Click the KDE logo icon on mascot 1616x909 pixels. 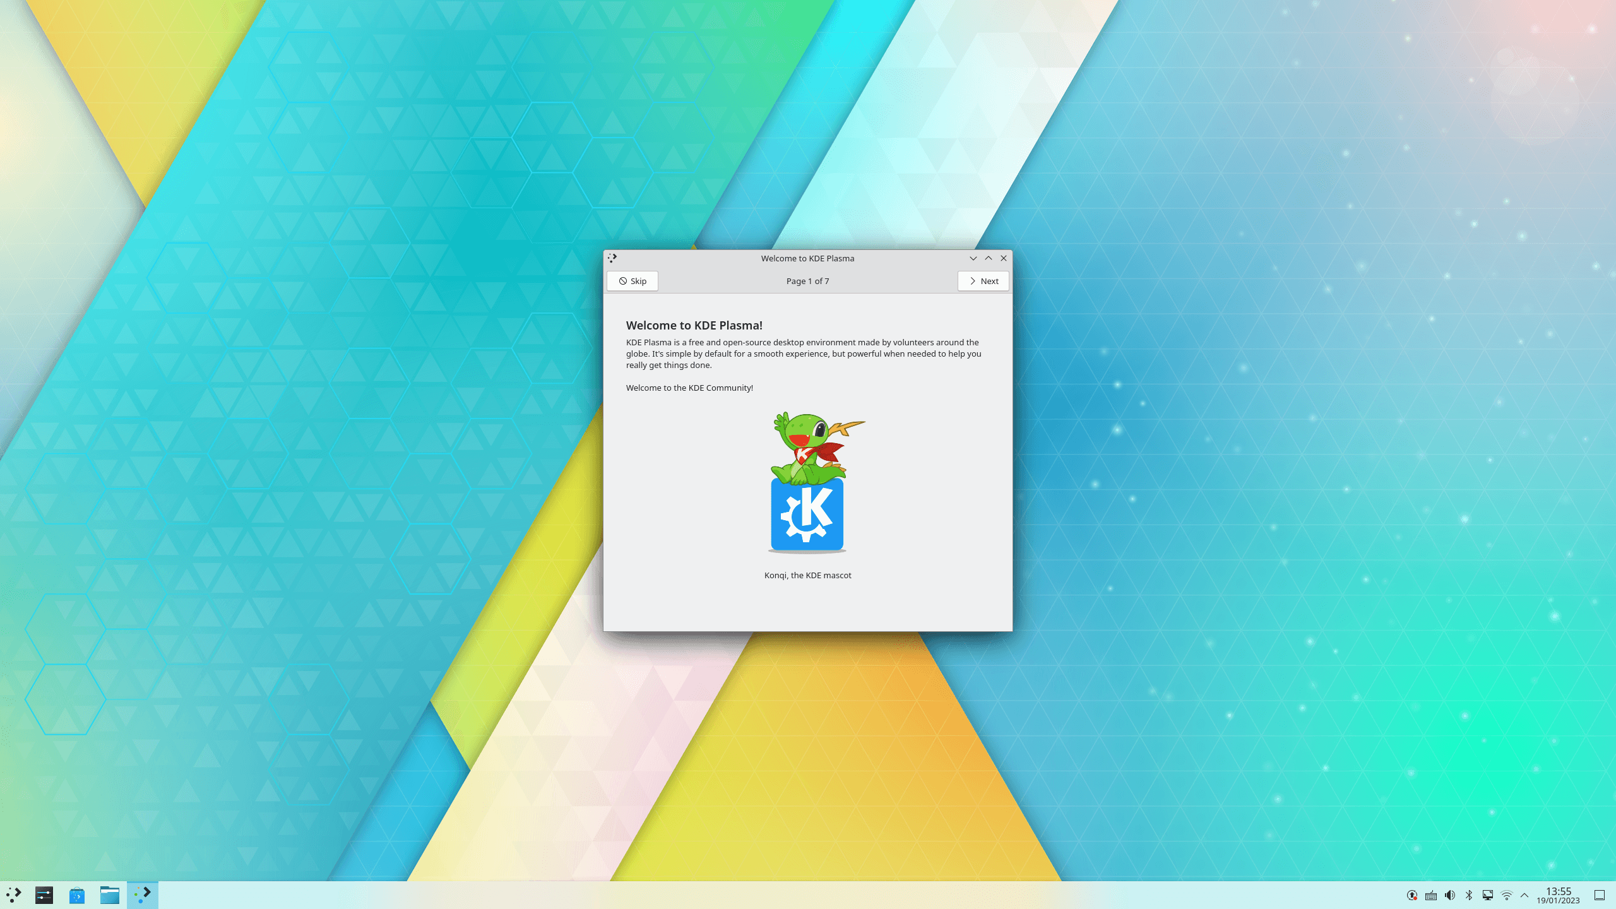[808, 514]
